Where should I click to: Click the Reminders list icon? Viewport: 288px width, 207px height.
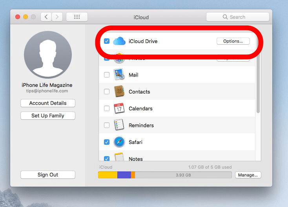119,125
